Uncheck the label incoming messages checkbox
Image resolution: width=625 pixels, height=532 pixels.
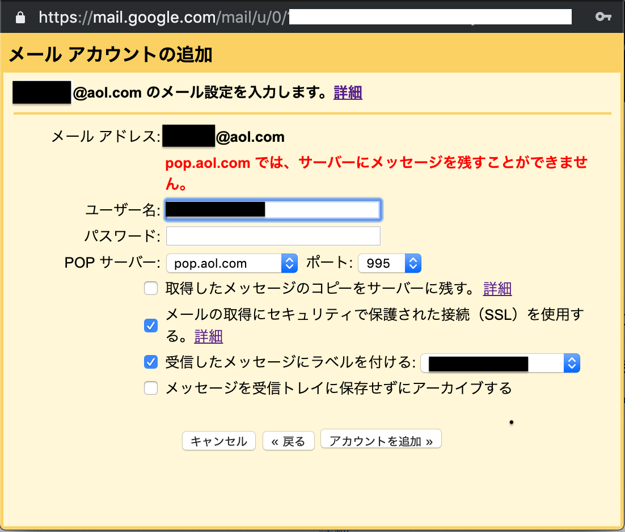point(151,362)
